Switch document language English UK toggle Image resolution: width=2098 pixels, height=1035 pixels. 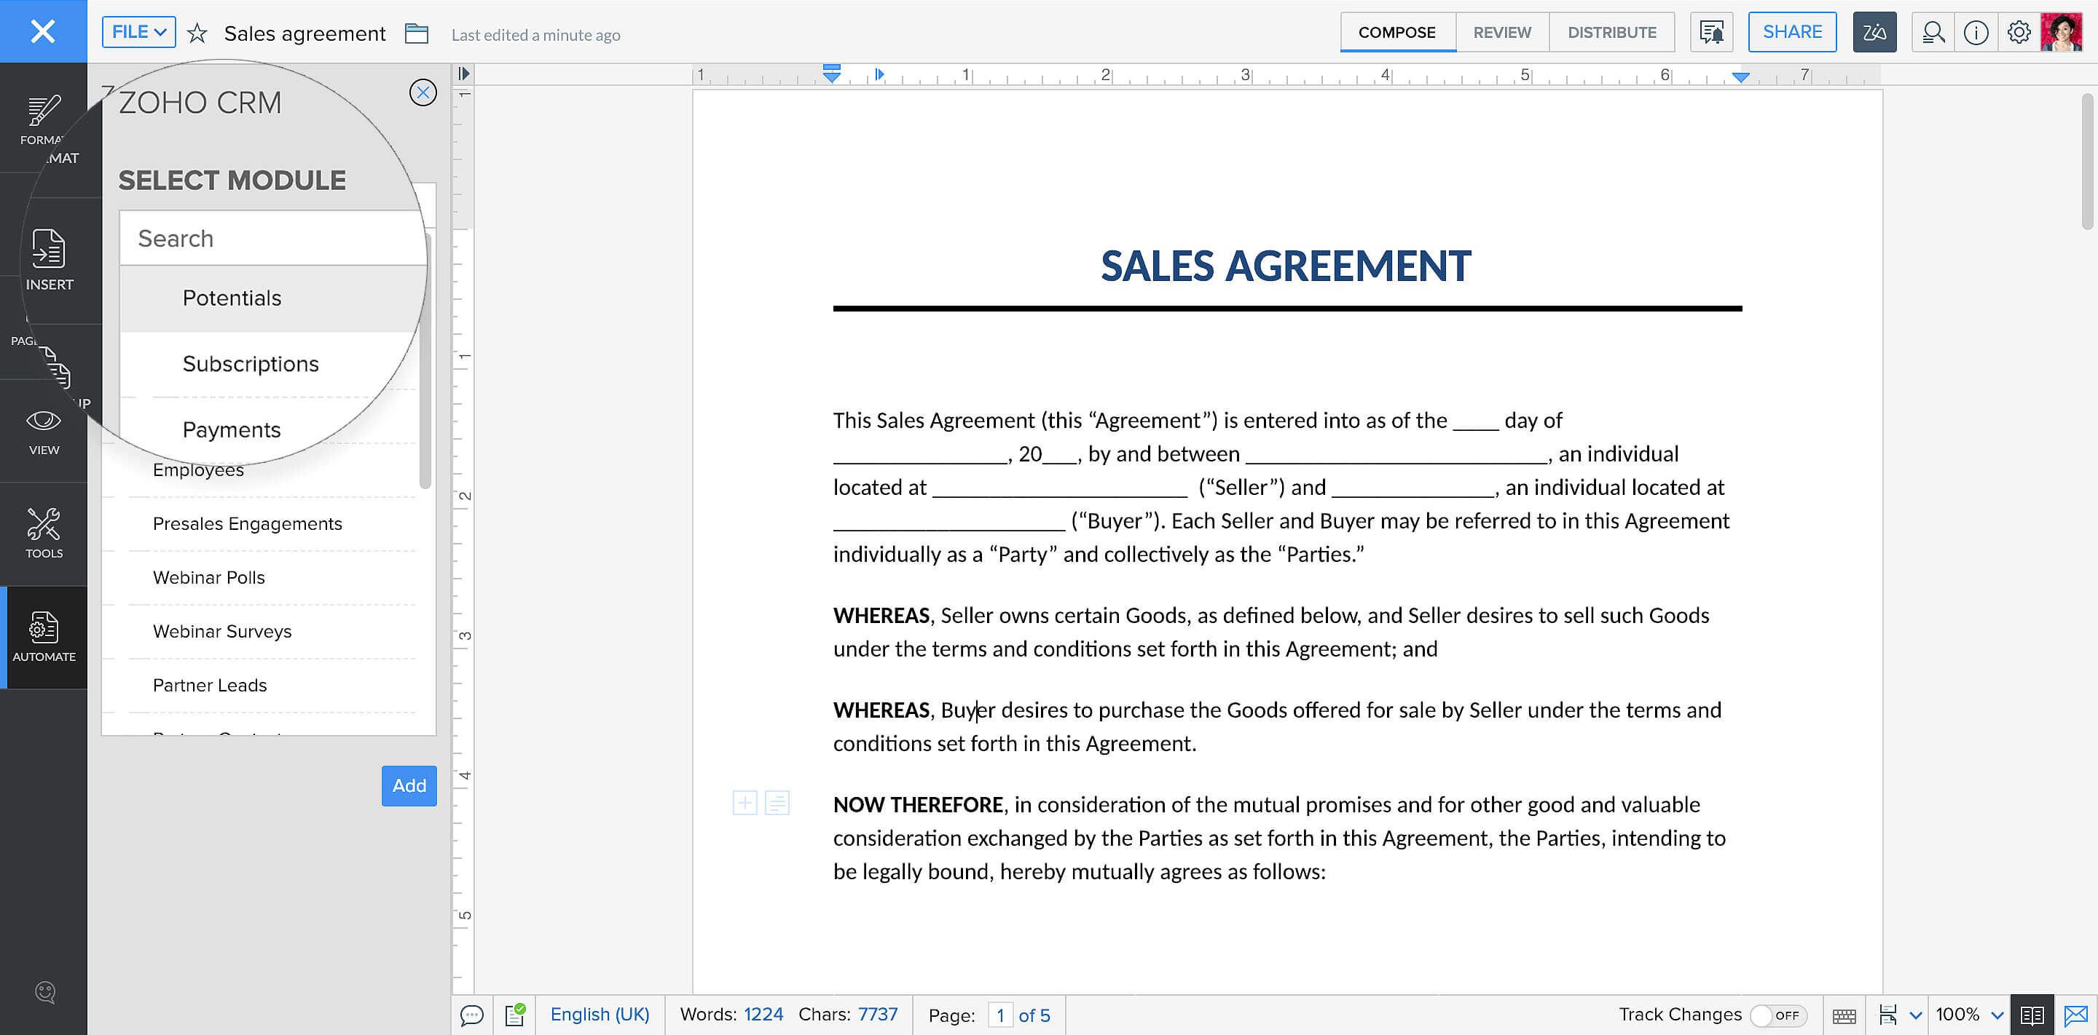coord(600,1014)
